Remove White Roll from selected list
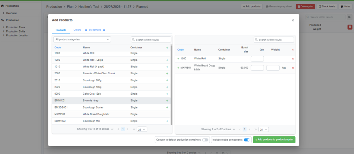Image resolution: width=354 pixels, height=154 pixels. [293, 59]
